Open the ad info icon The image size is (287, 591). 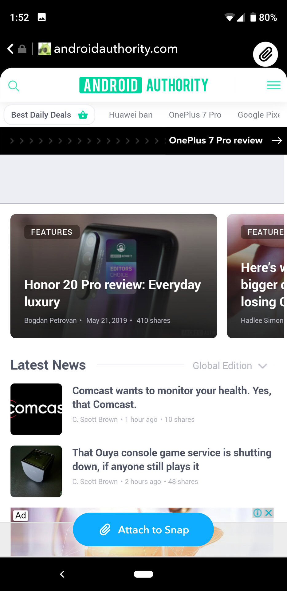click(258, 513)
